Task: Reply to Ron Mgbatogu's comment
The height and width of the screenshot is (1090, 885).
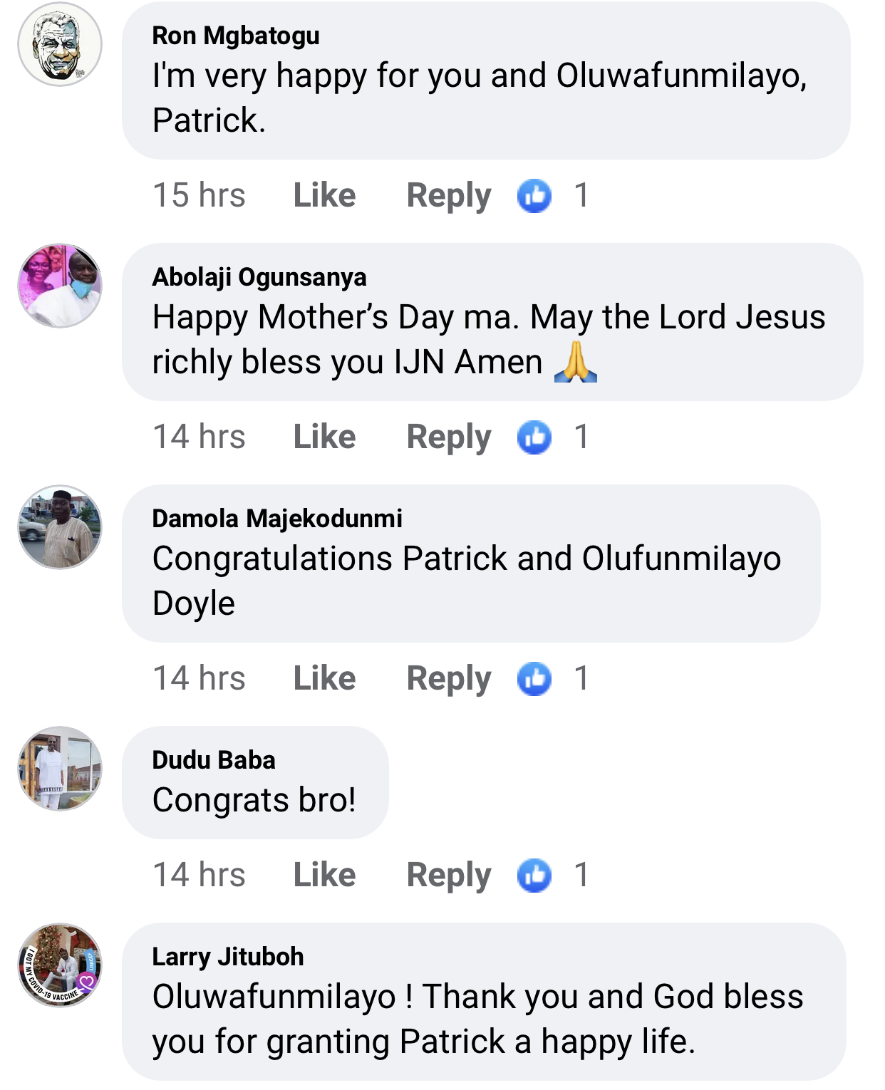Action: coord(448,196)
